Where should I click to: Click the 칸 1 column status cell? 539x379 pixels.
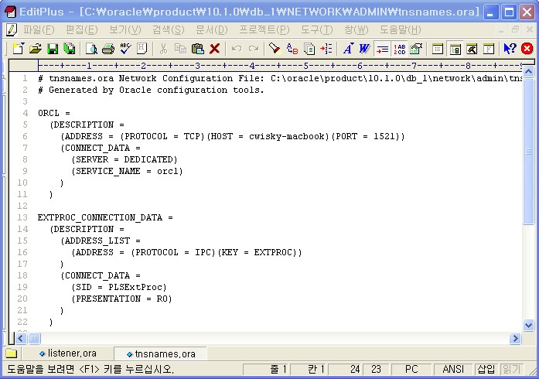(x=309, y=369)
